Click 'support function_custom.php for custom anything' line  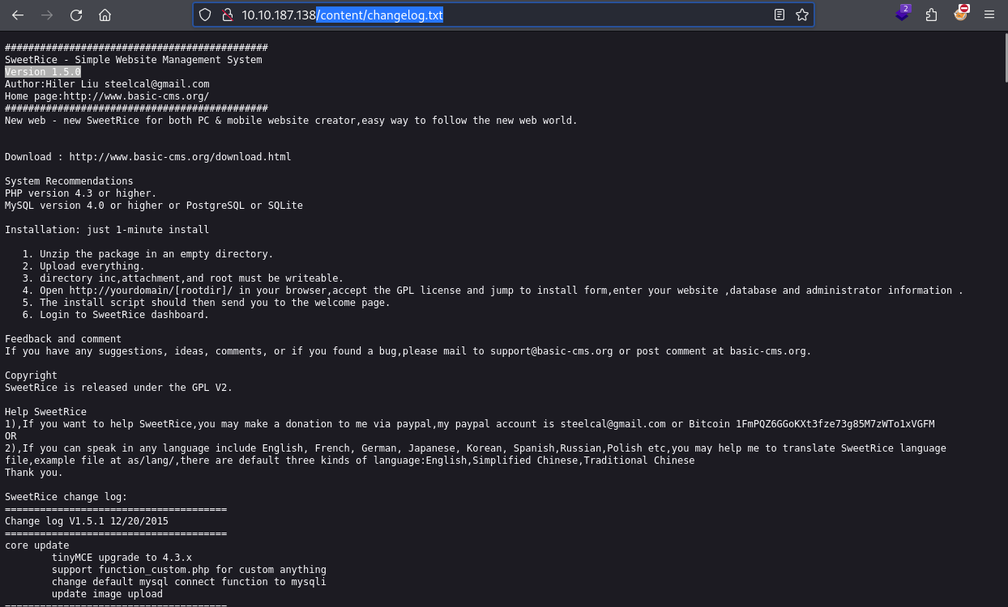tap(189, 570)
